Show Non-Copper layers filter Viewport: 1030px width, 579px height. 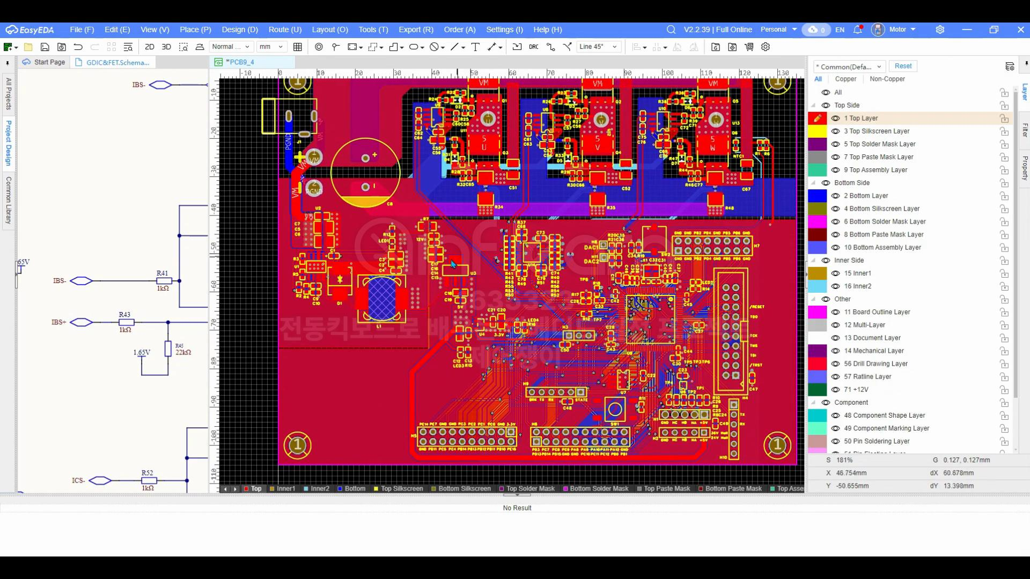887,79
